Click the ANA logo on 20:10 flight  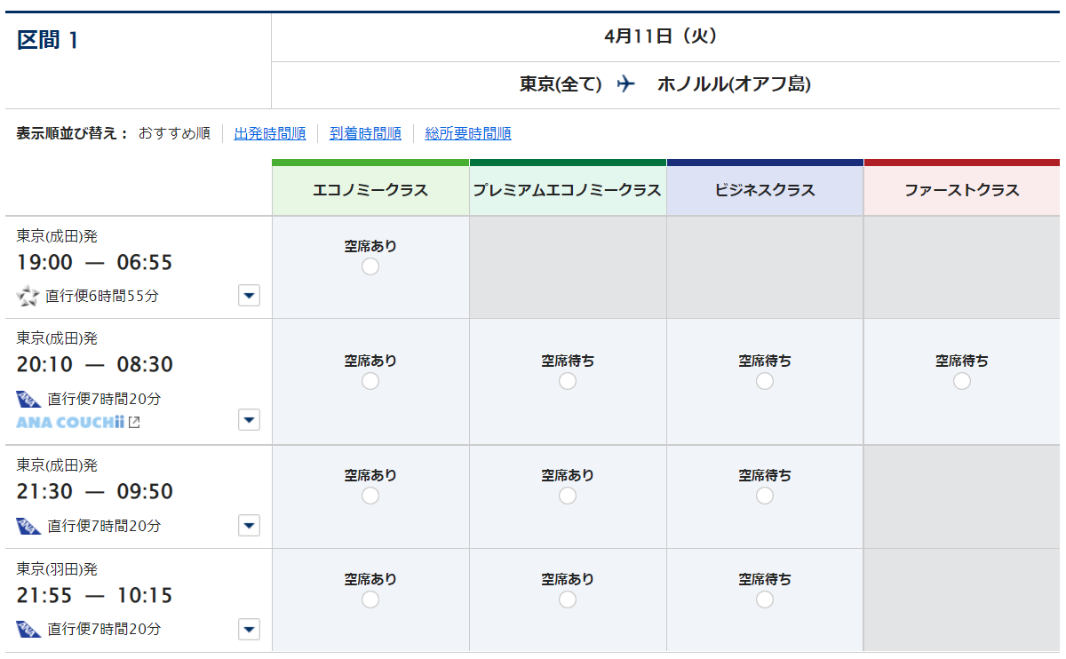28,400
